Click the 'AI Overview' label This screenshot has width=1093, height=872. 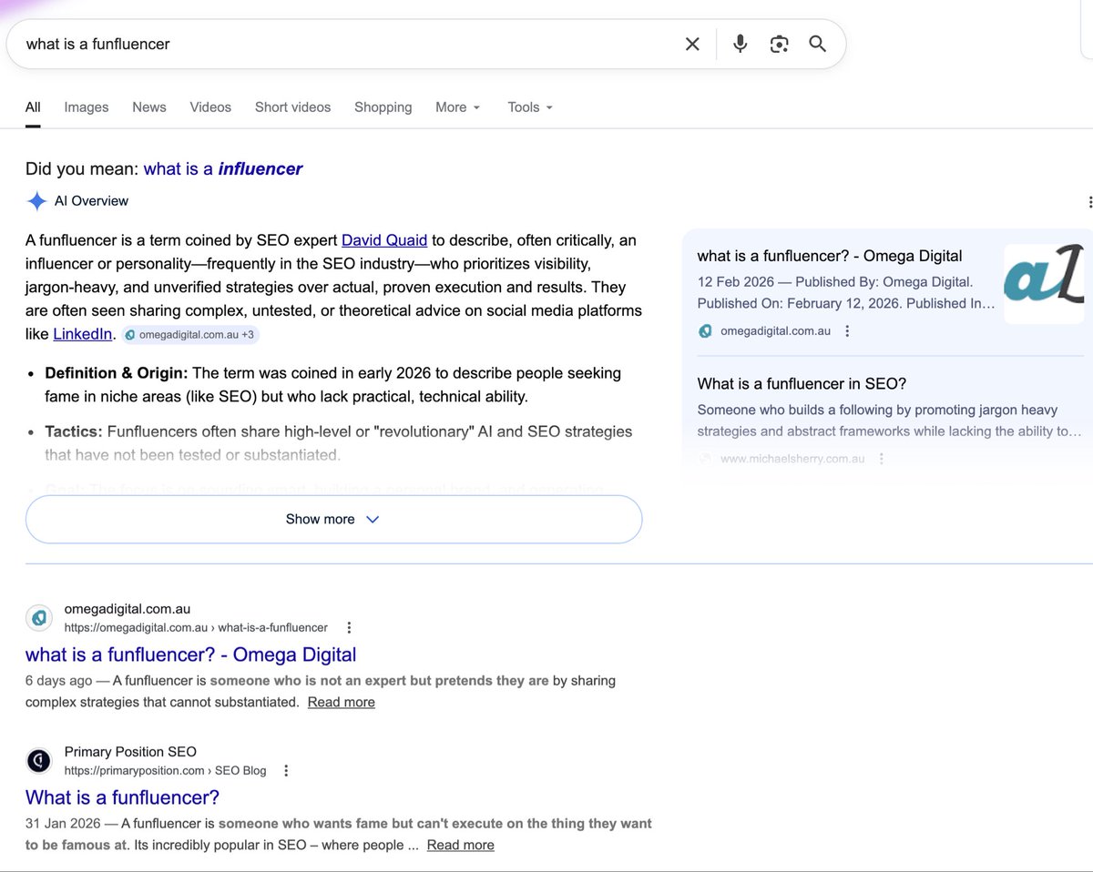click(x=91, y=201)
